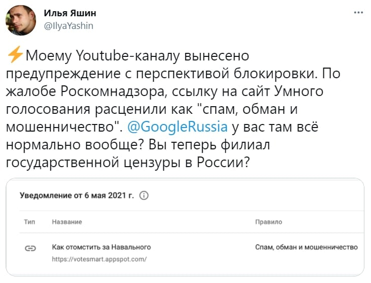This screenshot has width=371, height=283.
Task: Click the display name Илья Яшин
Action: click(x=70, y=13)
